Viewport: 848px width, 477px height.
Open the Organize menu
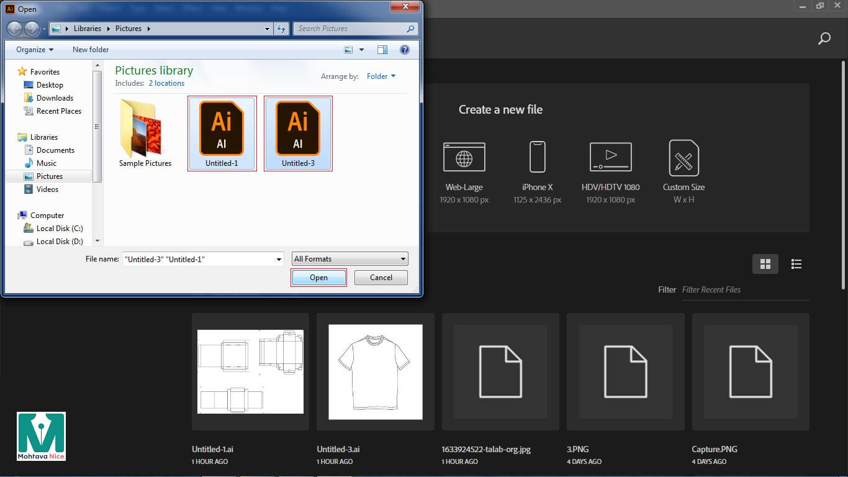[x=35, y=50]
